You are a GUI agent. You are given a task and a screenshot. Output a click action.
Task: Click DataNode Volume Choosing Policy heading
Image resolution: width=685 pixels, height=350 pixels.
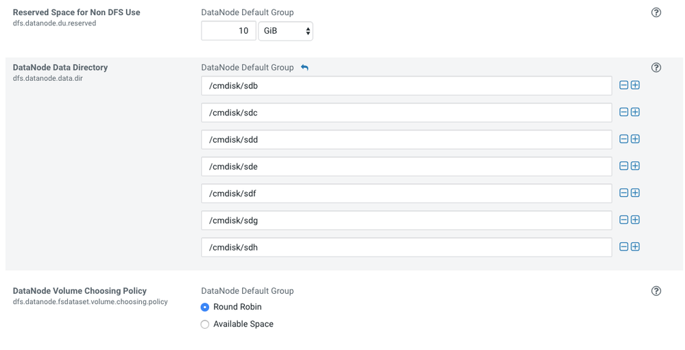coord(80,291)
